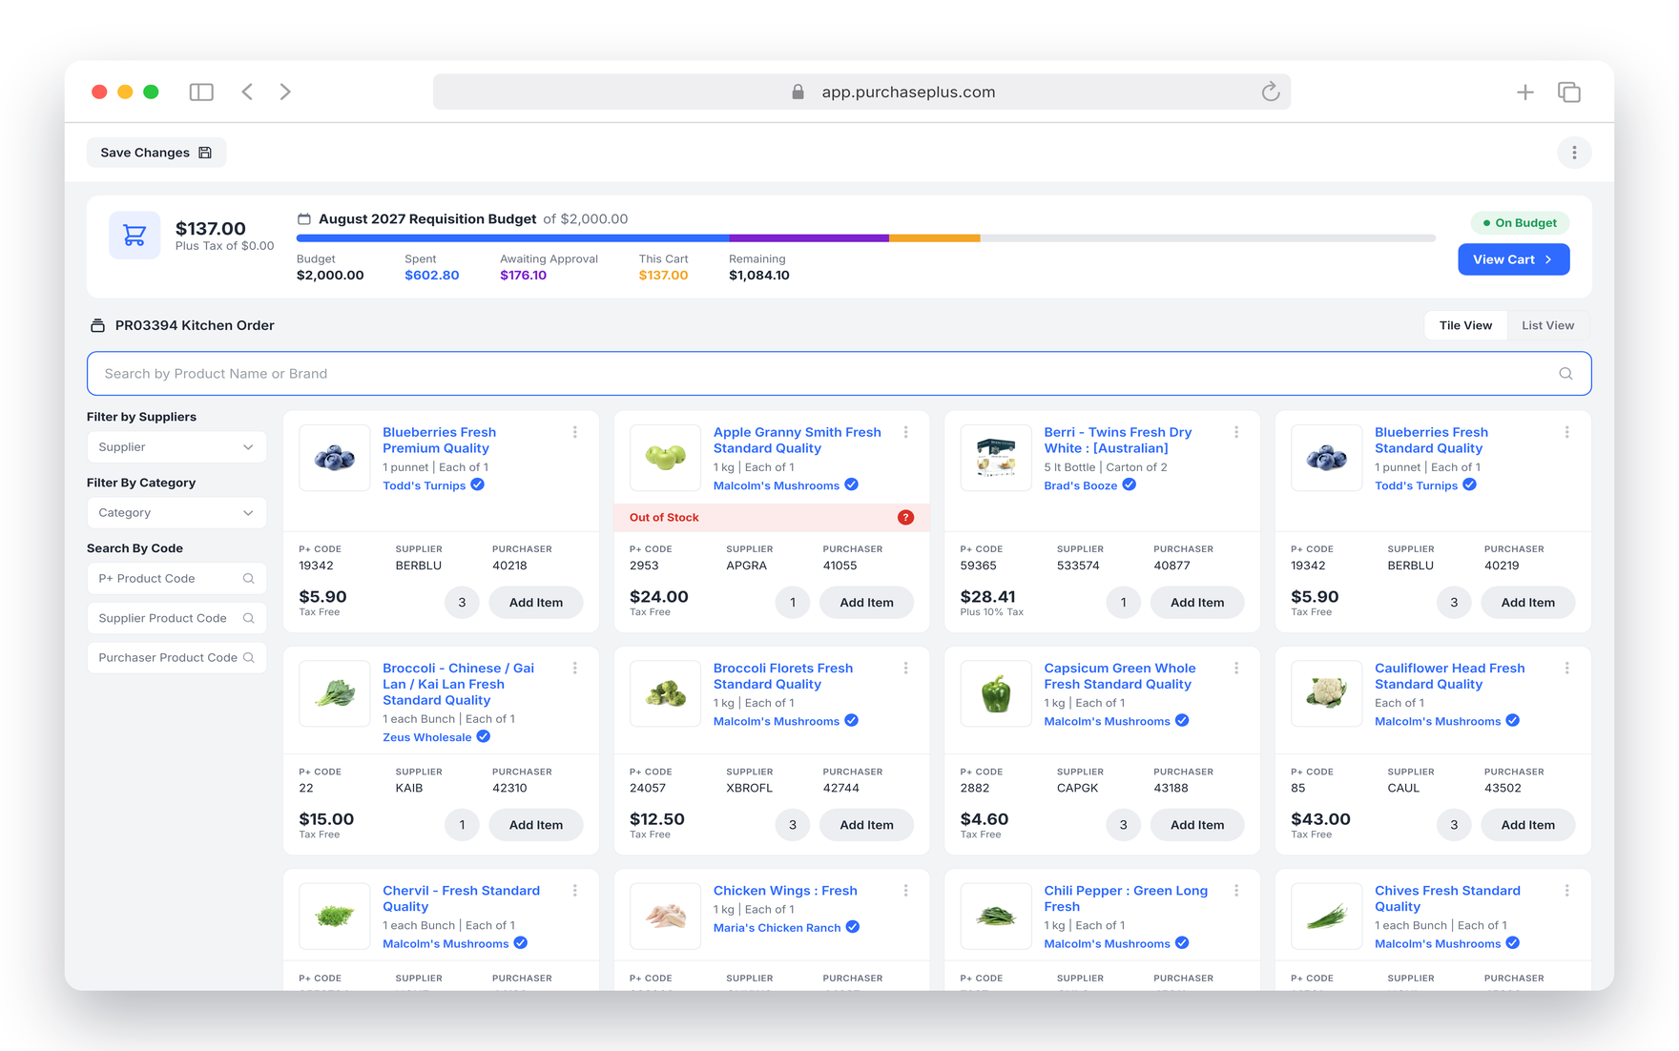Click quantity box on Berri Twins card

point(1123,603)
